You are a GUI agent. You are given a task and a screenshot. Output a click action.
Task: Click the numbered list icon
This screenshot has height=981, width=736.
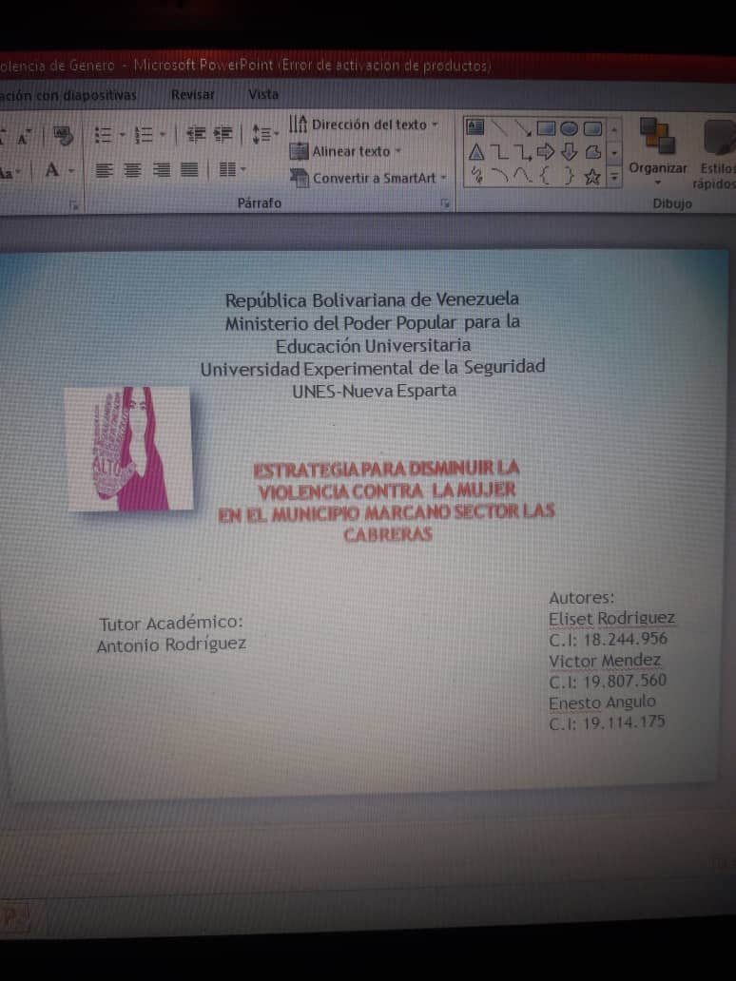tap(144, 135)
